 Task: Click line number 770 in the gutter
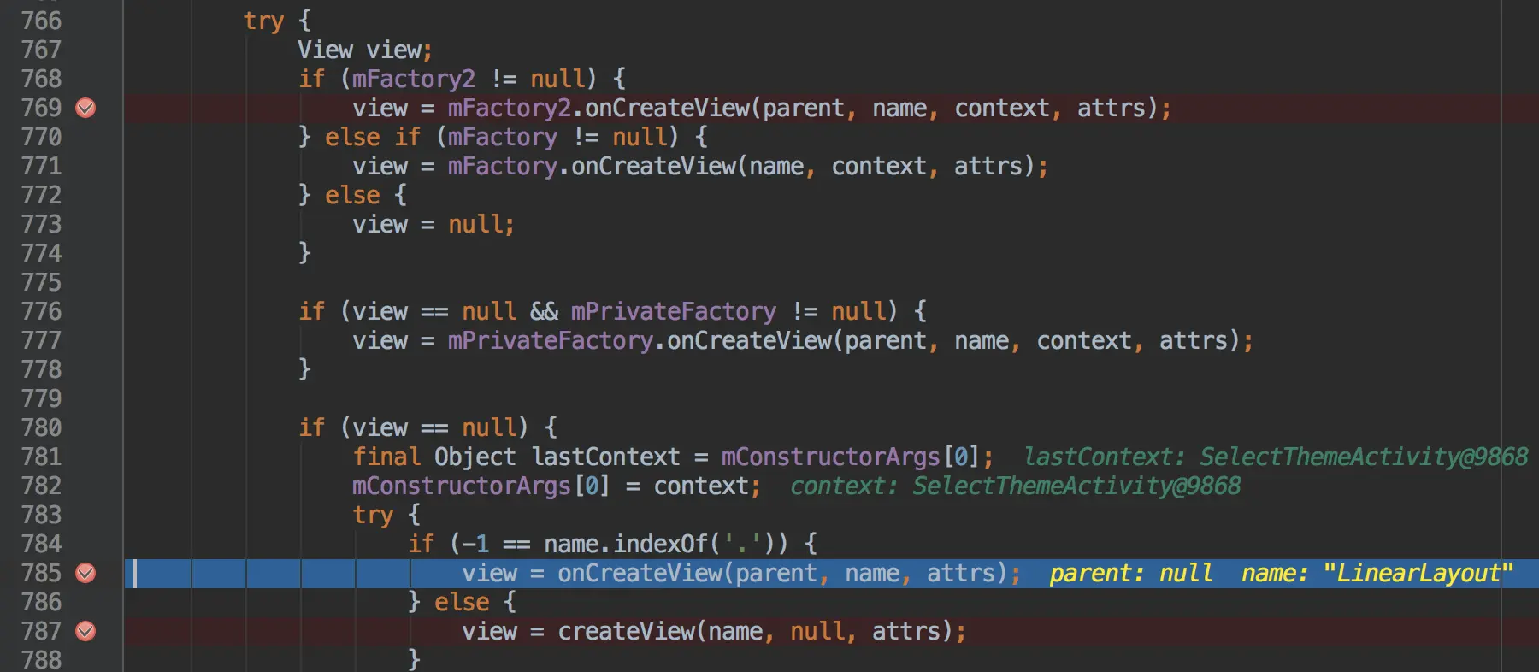pyautogui.click(x=41, y=137)
